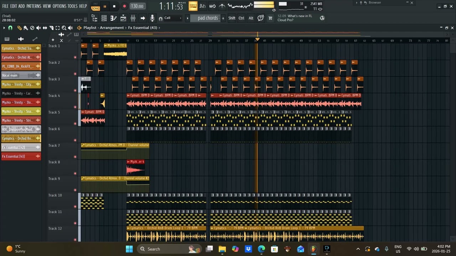This screenshot has height=256, width=456.
Task: Toggle the loop recording icon
Action: 212,6
